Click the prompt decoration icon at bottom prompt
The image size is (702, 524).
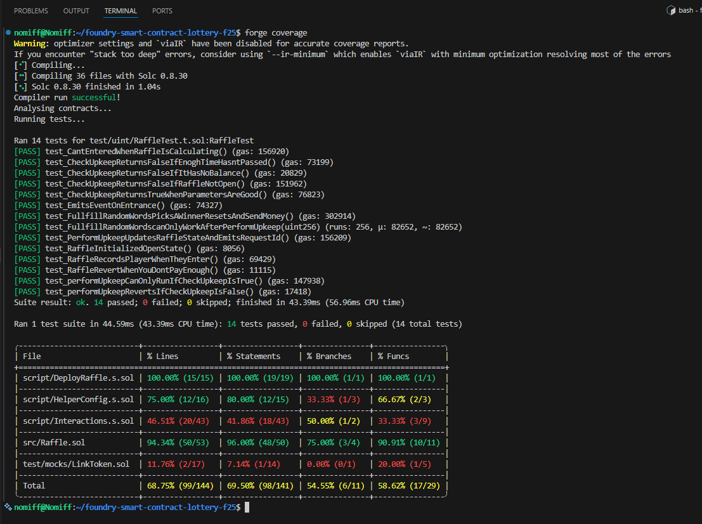(8, 507)
